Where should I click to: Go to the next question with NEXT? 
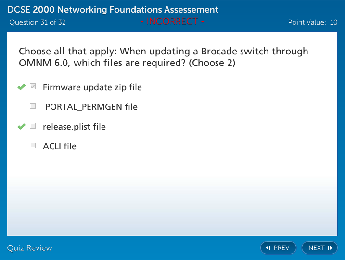(319, 248)
